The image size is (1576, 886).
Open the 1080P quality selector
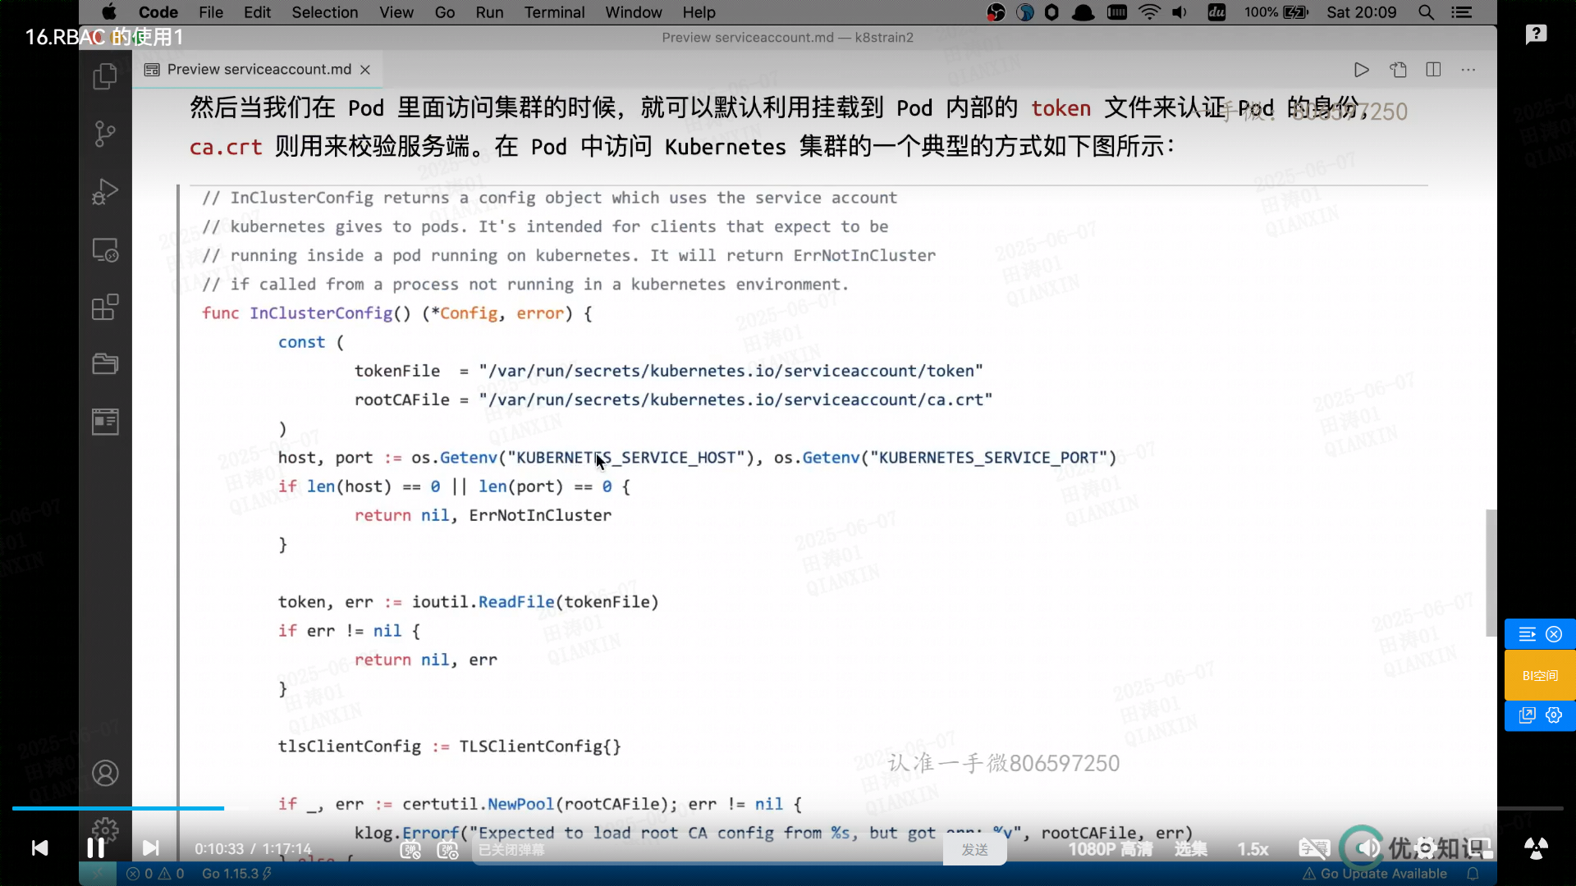coord(1110,849)
